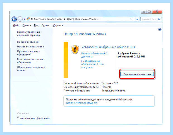Click the 'Сегодня в 2:27' value
This screenshot has height=135, width=173.
(x=110, y=83)
